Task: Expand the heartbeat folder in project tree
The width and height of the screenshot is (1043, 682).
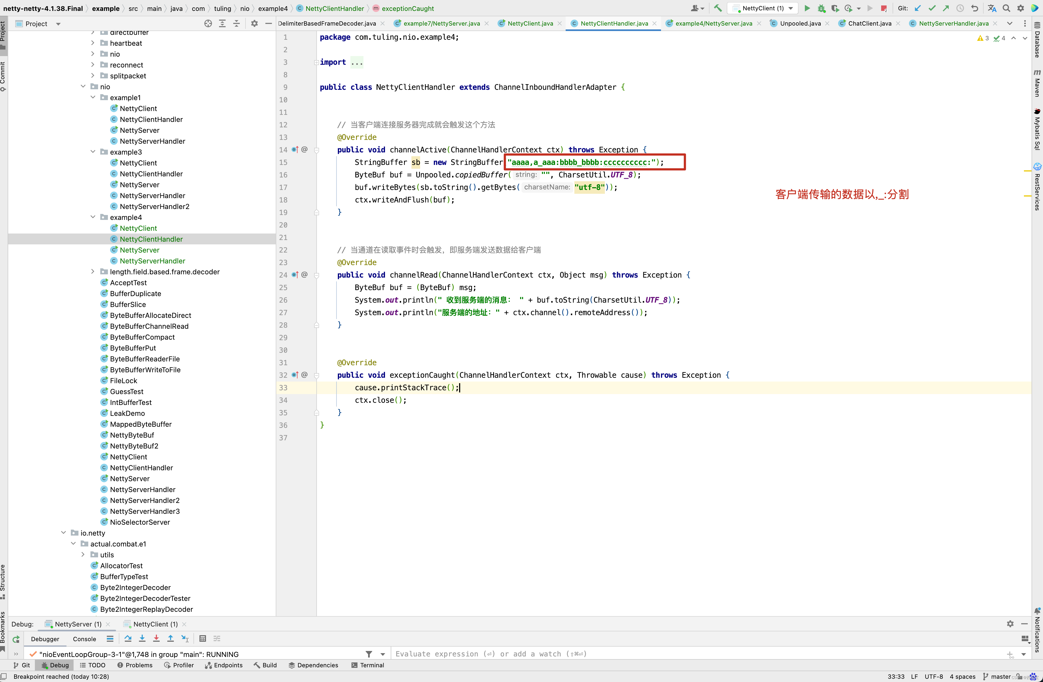Action: 92,43
